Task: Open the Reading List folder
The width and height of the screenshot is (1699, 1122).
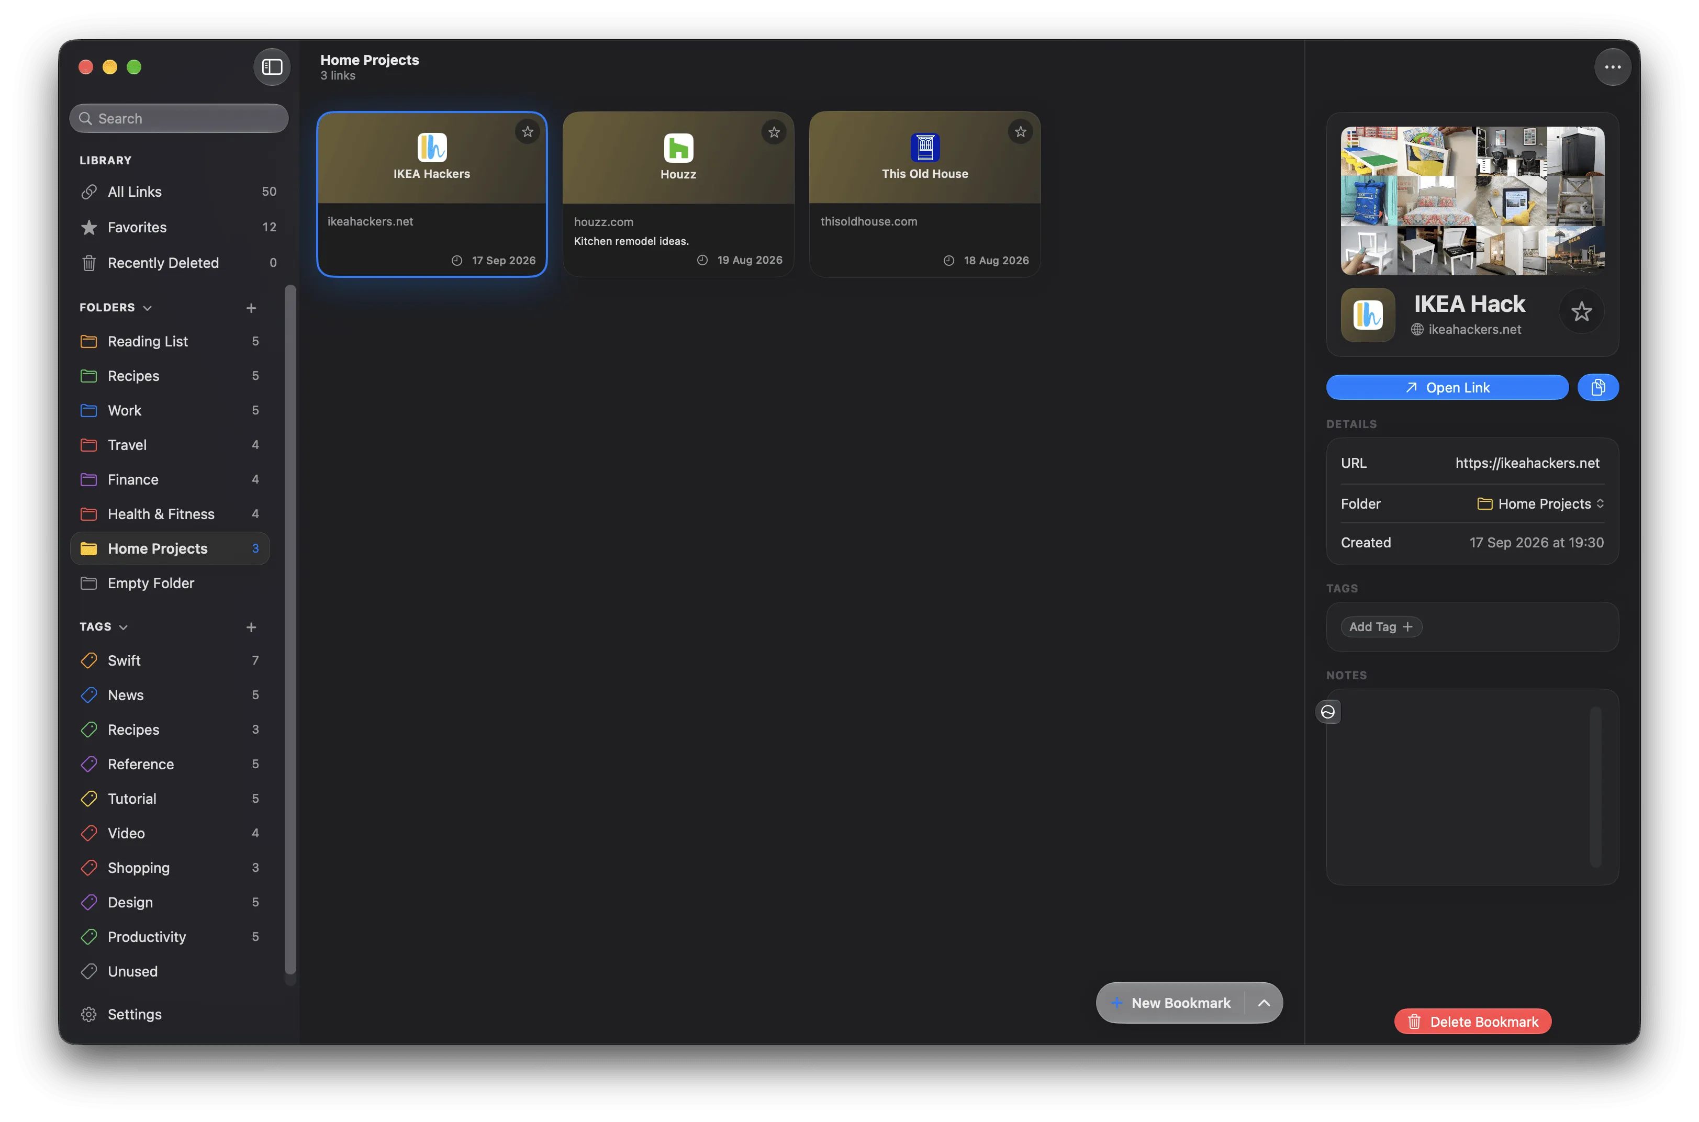Action: pos(170,341)
